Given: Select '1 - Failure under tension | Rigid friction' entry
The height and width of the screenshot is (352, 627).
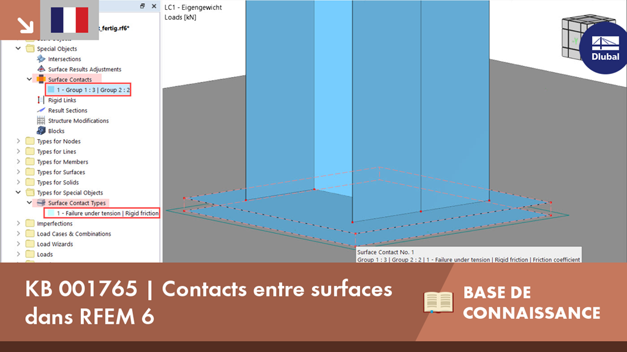Looking at the screenshot, I should 102,213.
